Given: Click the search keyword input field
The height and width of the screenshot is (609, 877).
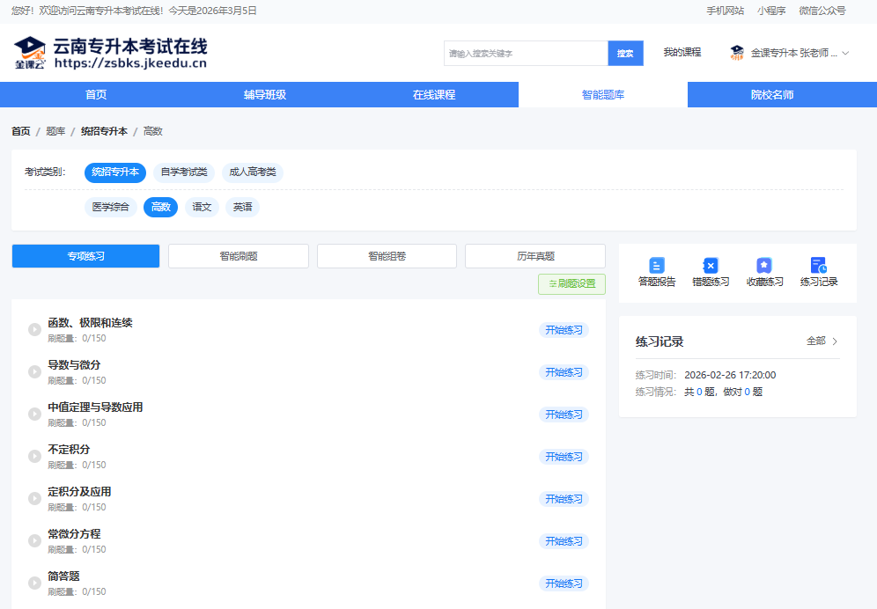Looking at the screenshot, I should tap(526, 53).
